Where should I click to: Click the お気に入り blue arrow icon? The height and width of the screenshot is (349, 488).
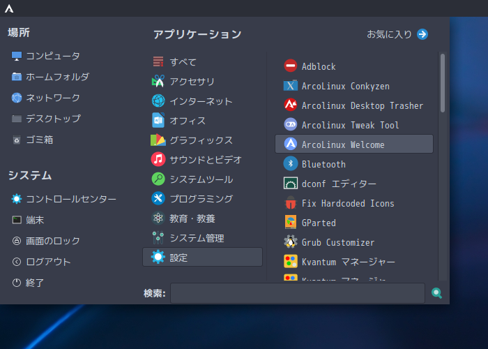pyautogui.click(x=422, y=34)
